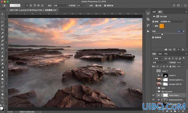This screenshot has height=113, width=188.
Task: Select the Blur tool
Action: pyautogui.click(x=2, y=71)
